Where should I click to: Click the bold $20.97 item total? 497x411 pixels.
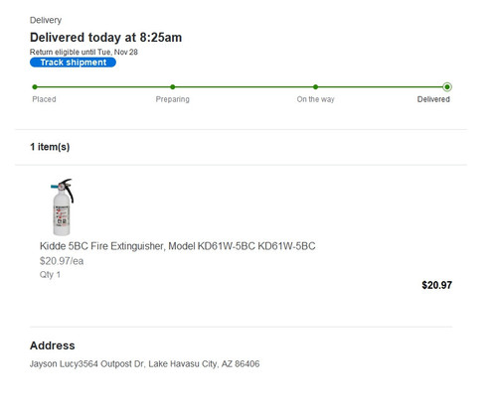(x=436, y=285)
